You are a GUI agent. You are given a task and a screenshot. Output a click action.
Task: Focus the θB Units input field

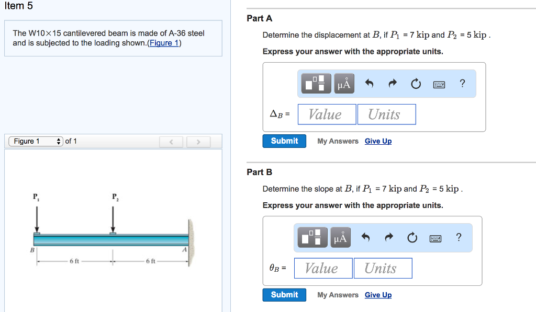click(383, 268)
